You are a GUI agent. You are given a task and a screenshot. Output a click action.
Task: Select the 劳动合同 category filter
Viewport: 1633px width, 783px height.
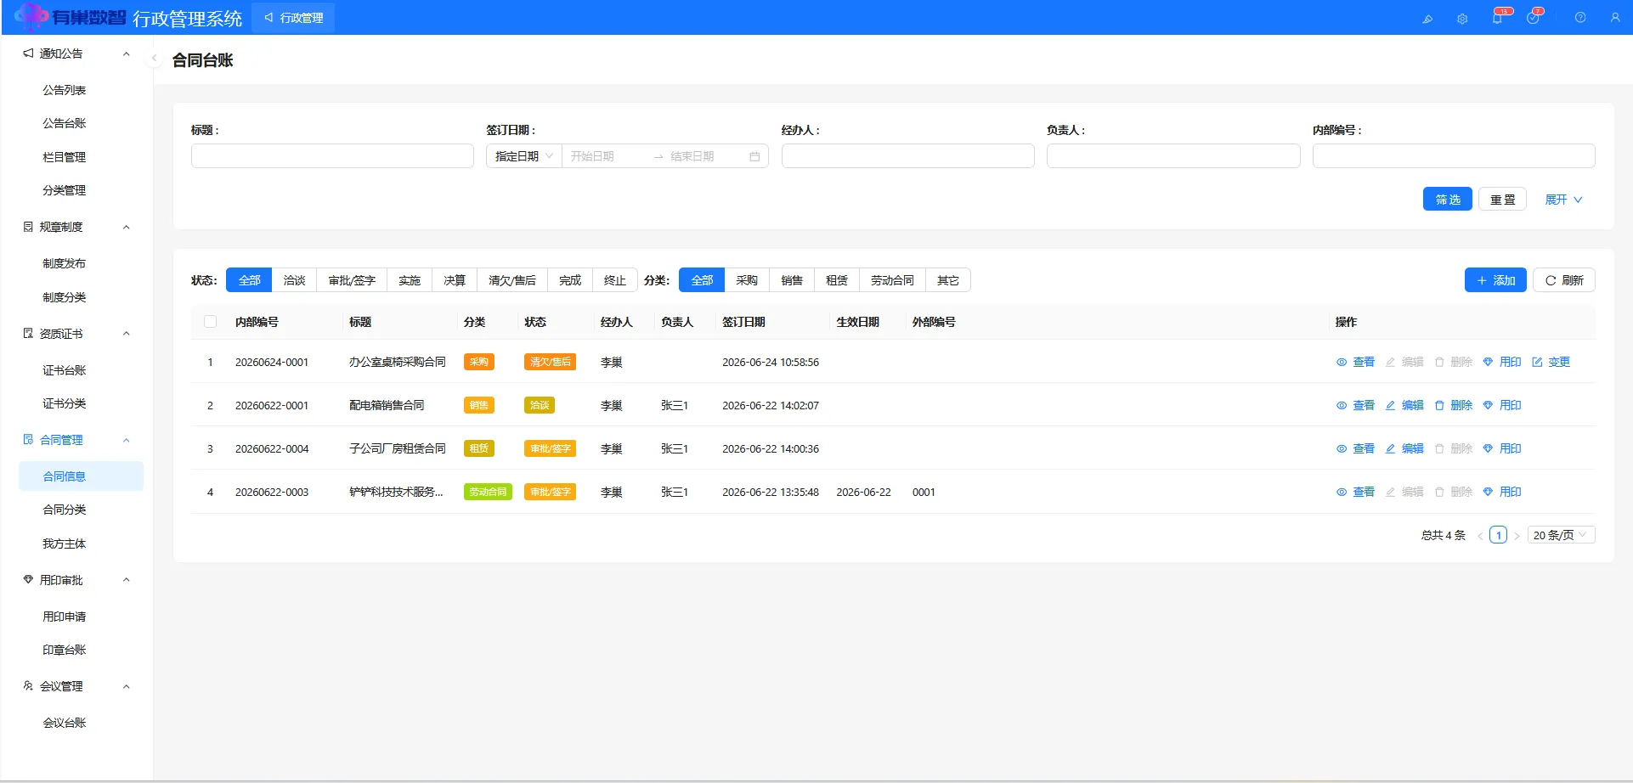(x=892, y=280)
